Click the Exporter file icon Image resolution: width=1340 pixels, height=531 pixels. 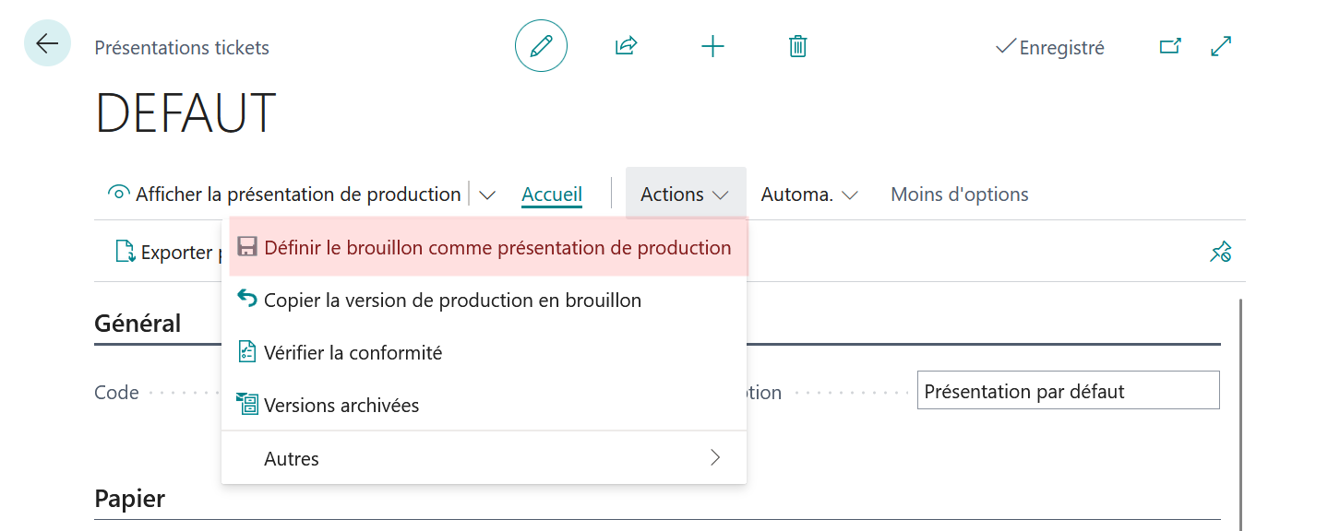click(x=125, y=252)
